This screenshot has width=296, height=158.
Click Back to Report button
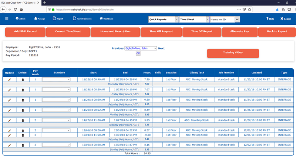pos(277,32)
